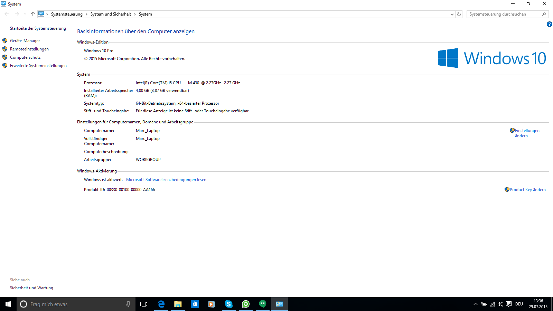Click the processor Intel Core i5 value
The image size is (553, 311).
click(x=188, y=83)
